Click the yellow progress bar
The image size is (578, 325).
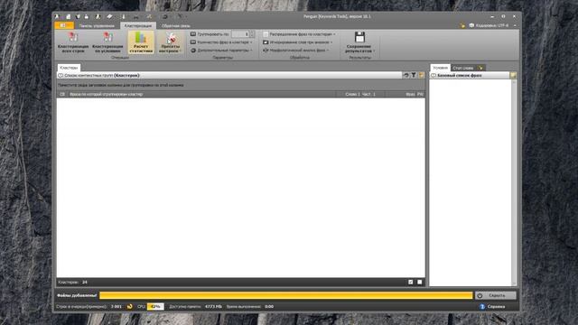coord(285,295)
